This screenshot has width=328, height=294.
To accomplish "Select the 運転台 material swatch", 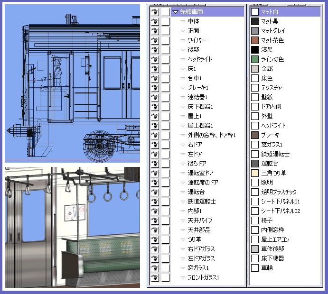I will 255,164.
